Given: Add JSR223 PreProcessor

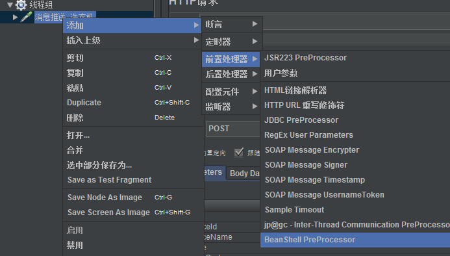Looking at the screenshot, I should click(355, 58).
